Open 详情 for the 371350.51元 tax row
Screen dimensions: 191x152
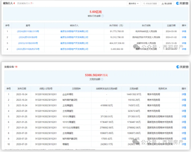coord(184,116)
